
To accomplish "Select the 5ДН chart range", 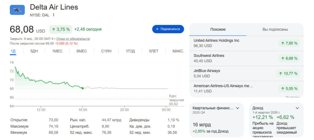I will [x=34, y=51].
